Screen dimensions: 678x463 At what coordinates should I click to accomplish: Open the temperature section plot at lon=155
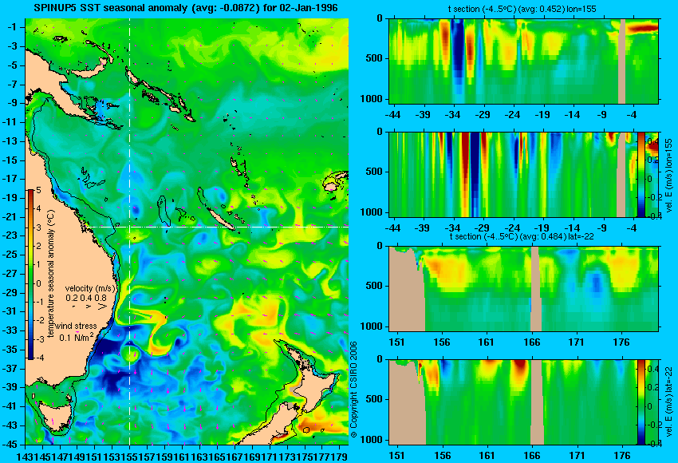(523, 61)
